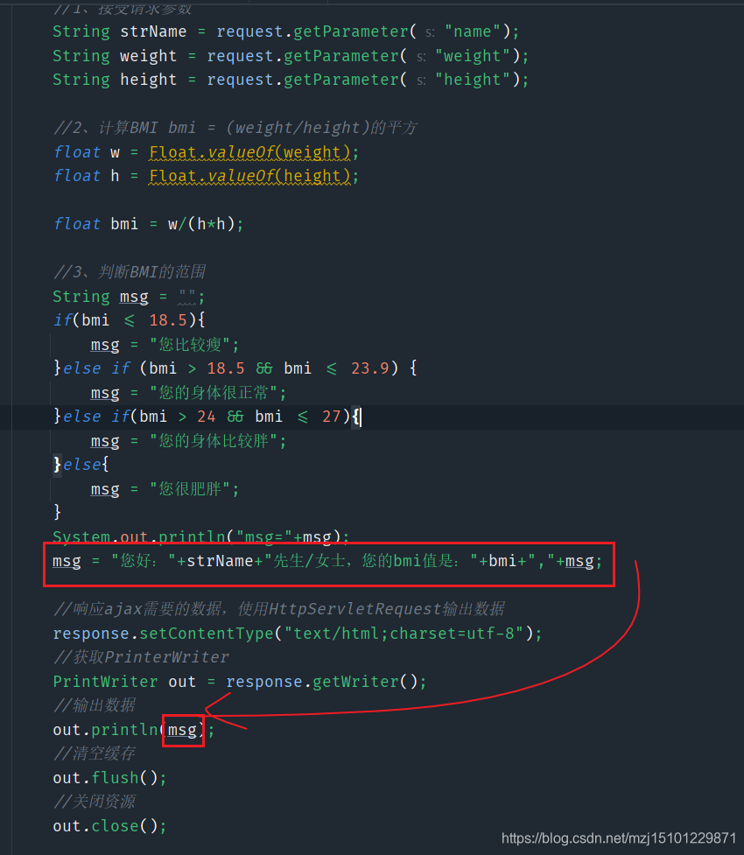This screenshot has height=855, width=744.
Task: Click the else keyword before "您很肥胖"
Action: [81, 465]
